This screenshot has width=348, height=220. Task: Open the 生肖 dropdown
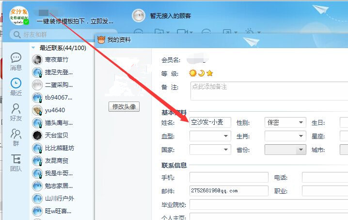coord(285,136)
